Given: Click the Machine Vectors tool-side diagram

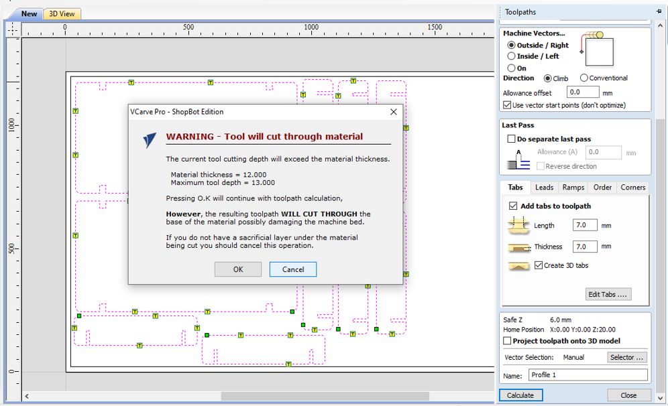Looking at the screenshot, I should [598, 48].
